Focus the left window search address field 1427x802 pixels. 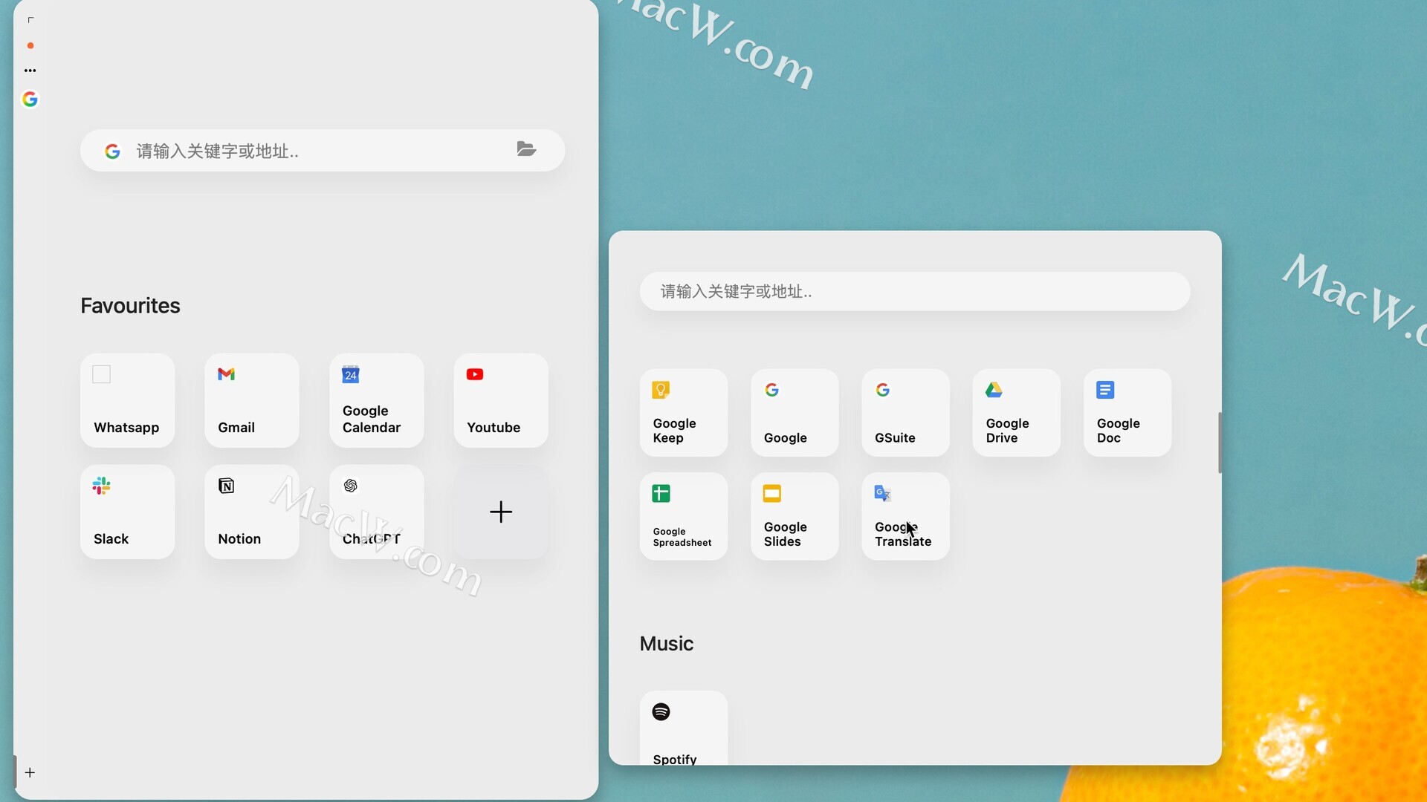click(323, 151)
